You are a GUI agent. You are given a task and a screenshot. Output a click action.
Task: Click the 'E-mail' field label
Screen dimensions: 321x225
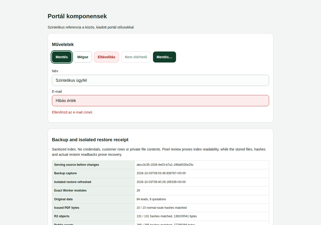tap(57, 91)
